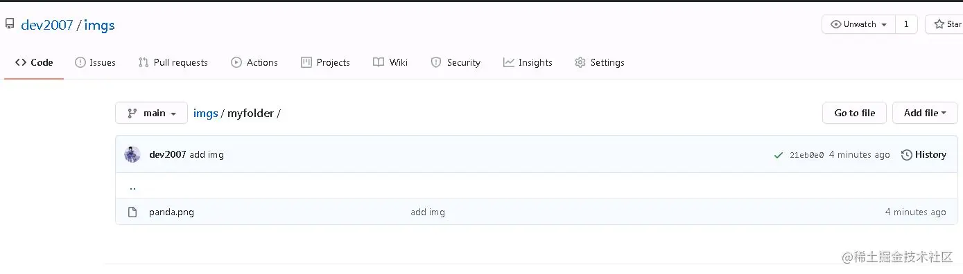
Task: Open the latest commit message add img
Action: 207,154
